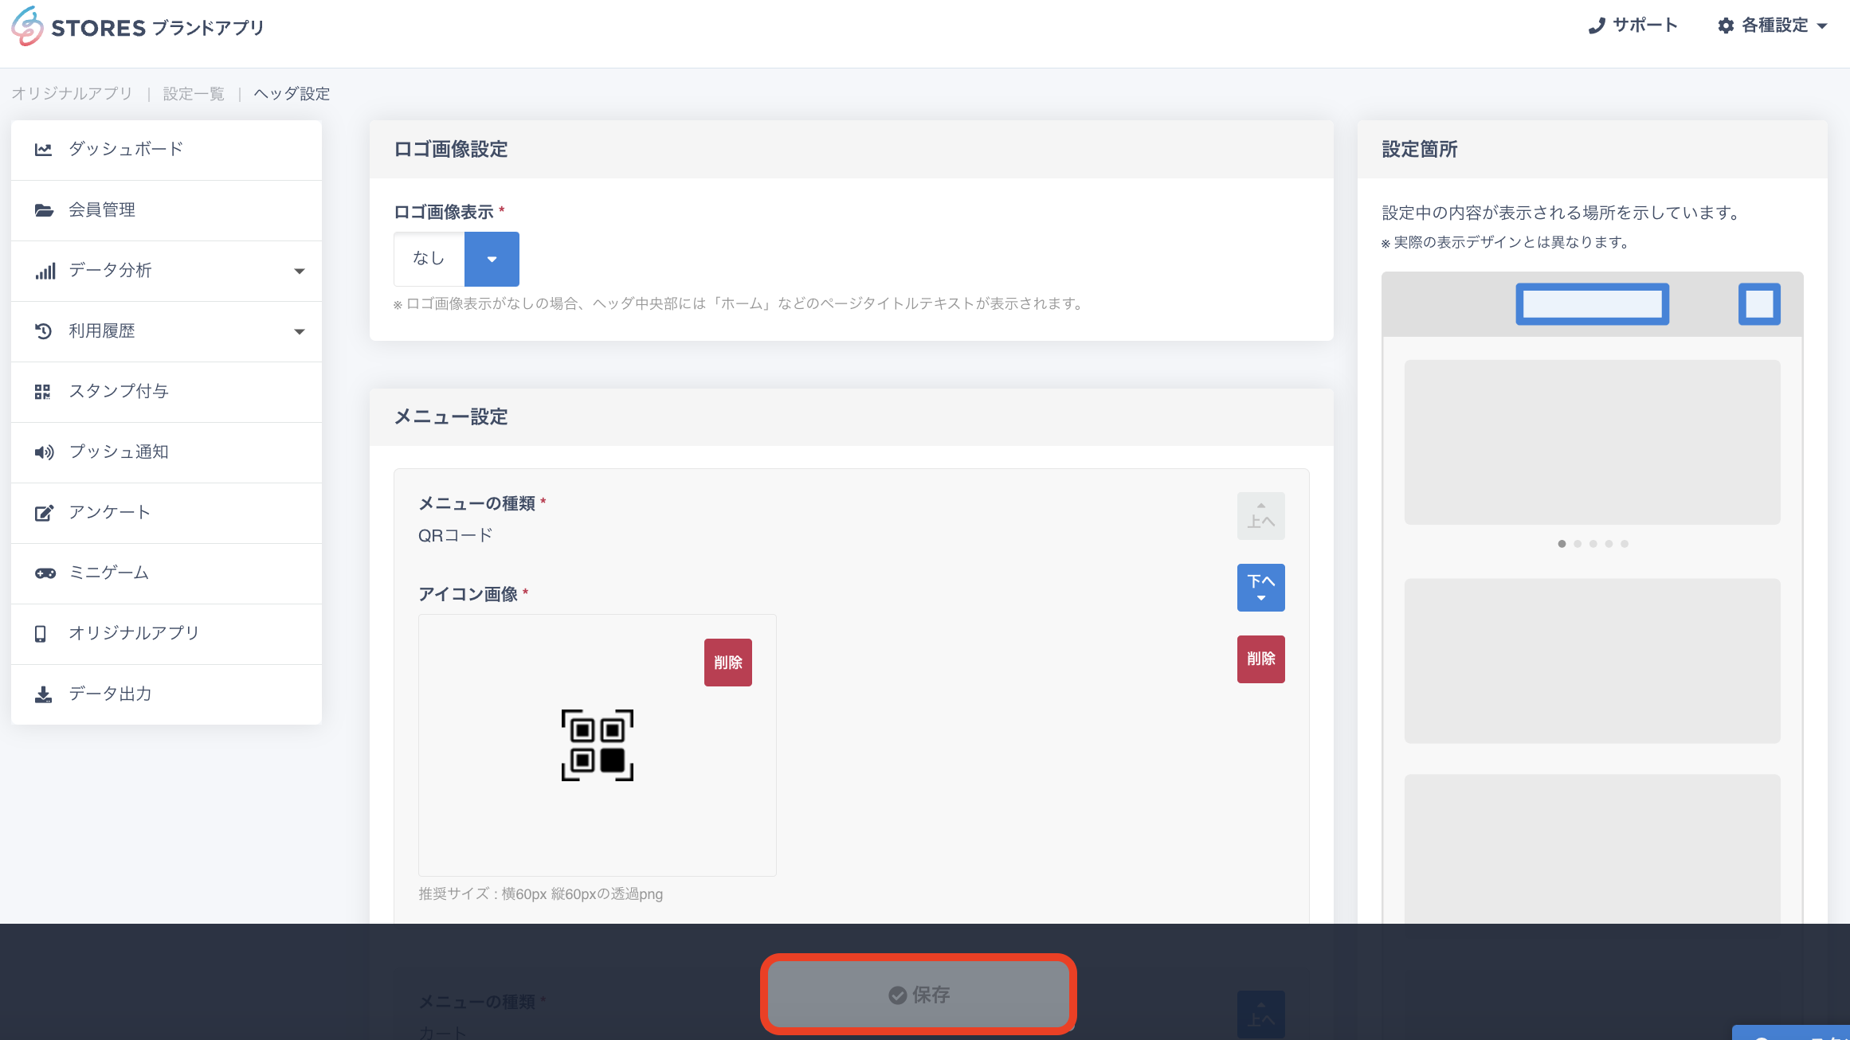Click the dashboard chart icon in sidebar
Screen dimensions: 1850x1040
click(x=43, y=150)
